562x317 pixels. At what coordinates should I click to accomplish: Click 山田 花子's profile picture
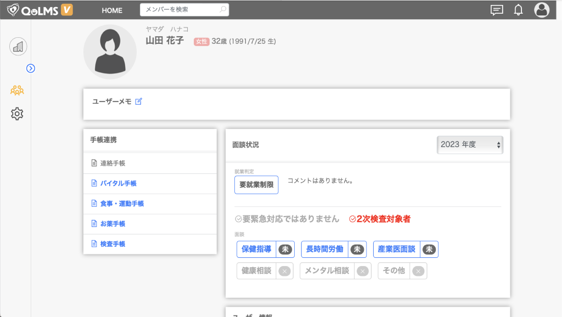pyautogui.click(x=110, y=52)
